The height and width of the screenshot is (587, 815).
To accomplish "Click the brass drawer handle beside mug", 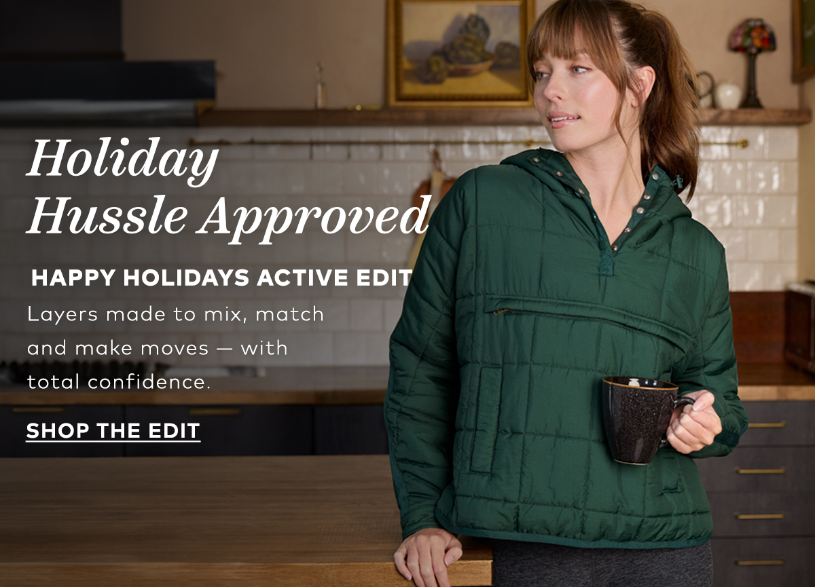I will [767, 425].
